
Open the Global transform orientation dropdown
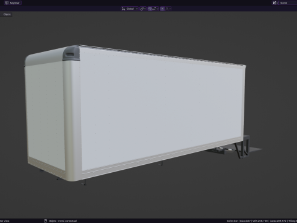(x=129, y=9)
